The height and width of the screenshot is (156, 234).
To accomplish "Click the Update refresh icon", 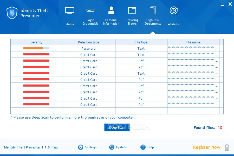I will click(112, 147).
